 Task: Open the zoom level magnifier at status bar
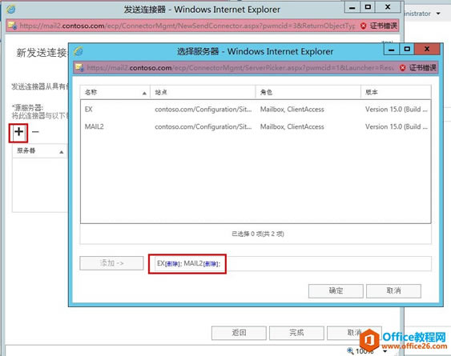point(350,350)
